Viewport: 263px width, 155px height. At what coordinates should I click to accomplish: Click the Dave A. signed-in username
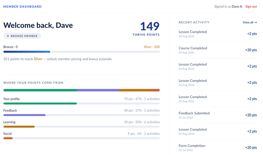[237, 6]
